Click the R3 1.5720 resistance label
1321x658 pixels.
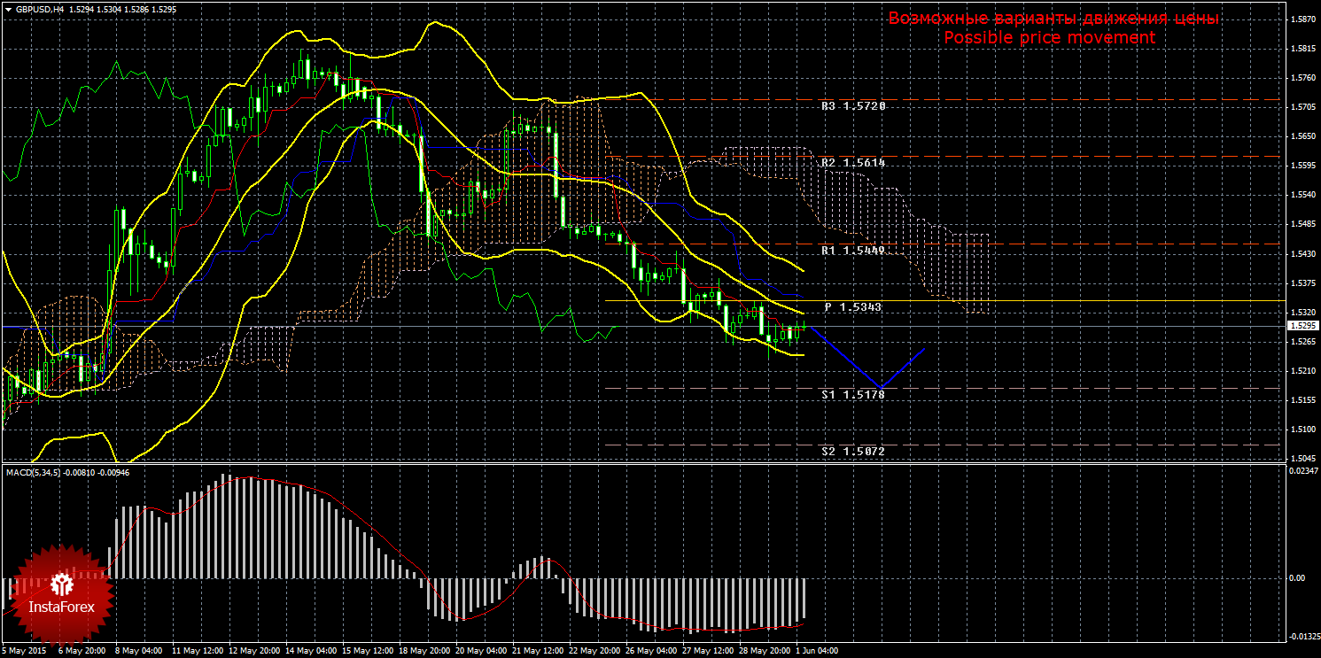click(x=852, y=106)
